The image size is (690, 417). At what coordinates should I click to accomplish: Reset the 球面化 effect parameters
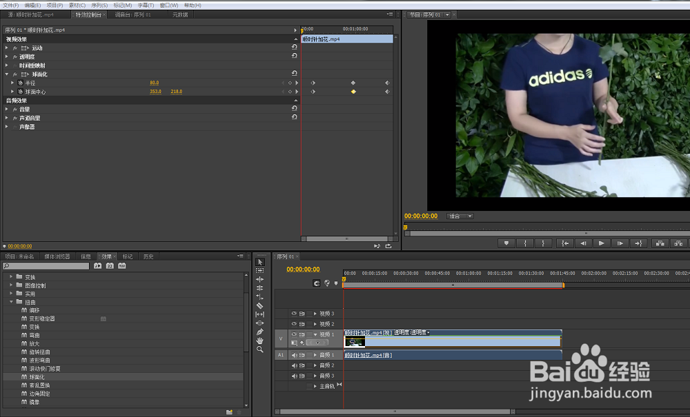[x=295, y=73]
